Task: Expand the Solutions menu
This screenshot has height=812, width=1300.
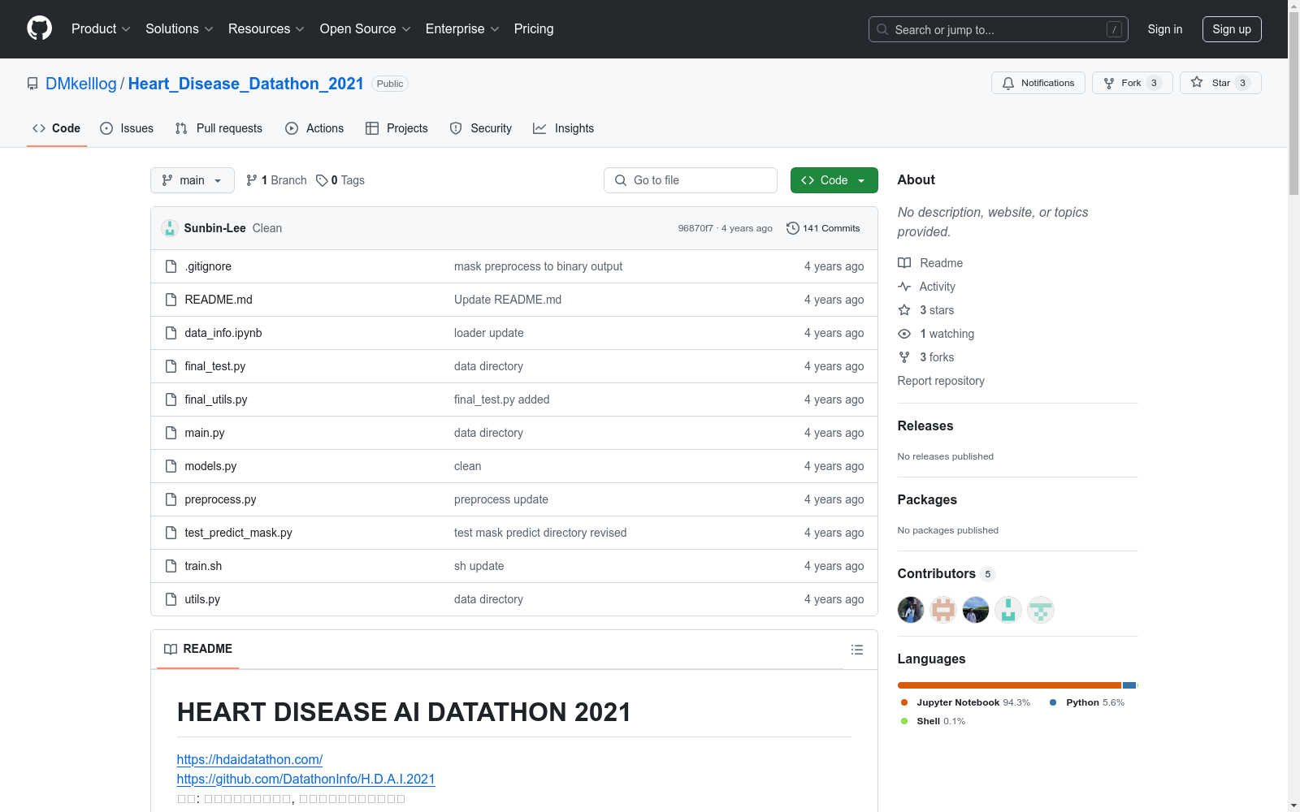Action: (179, 28)
